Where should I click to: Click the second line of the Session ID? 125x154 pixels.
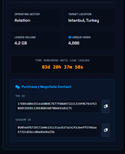(x=36, y=132)
